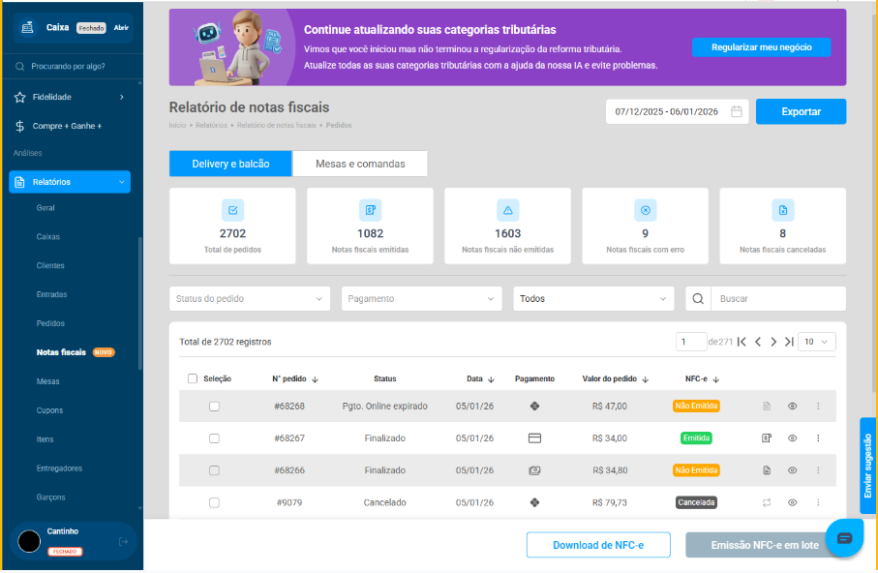Click the Exportar button
This screenshot has height=573, width=878.
(x=801, y=111)
